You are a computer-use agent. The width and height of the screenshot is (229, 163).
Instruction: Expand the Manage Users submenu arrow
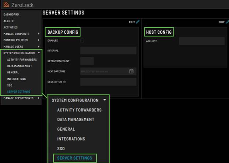(x=39, y=46)
